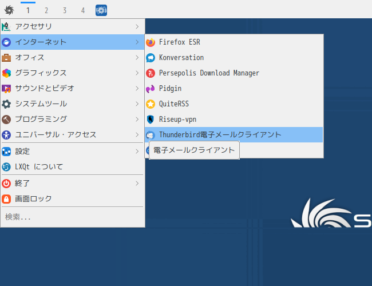Click the 終了 power icon
Screen dimensions: 372x286
tap(6, 183)
